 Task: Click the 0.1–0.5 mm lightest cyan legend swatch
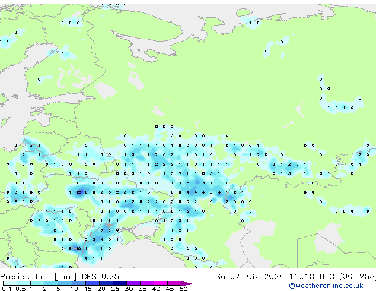10,283
